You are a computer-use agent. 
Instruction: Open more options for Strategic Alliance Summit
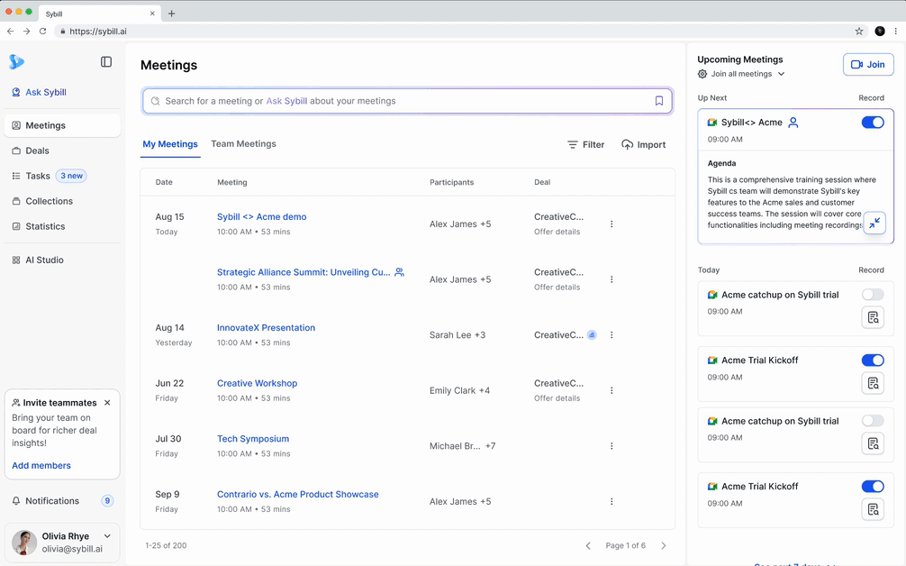coord(612,279)
